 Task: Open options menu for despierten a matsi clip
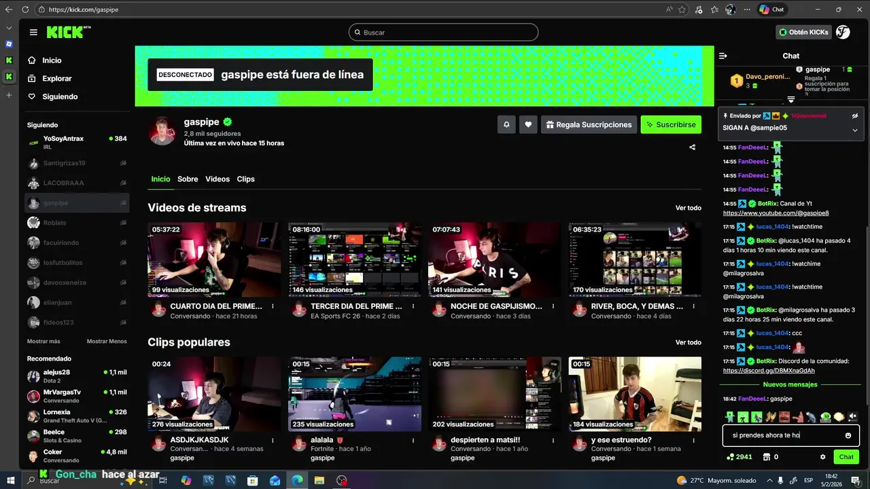(553, 440)
